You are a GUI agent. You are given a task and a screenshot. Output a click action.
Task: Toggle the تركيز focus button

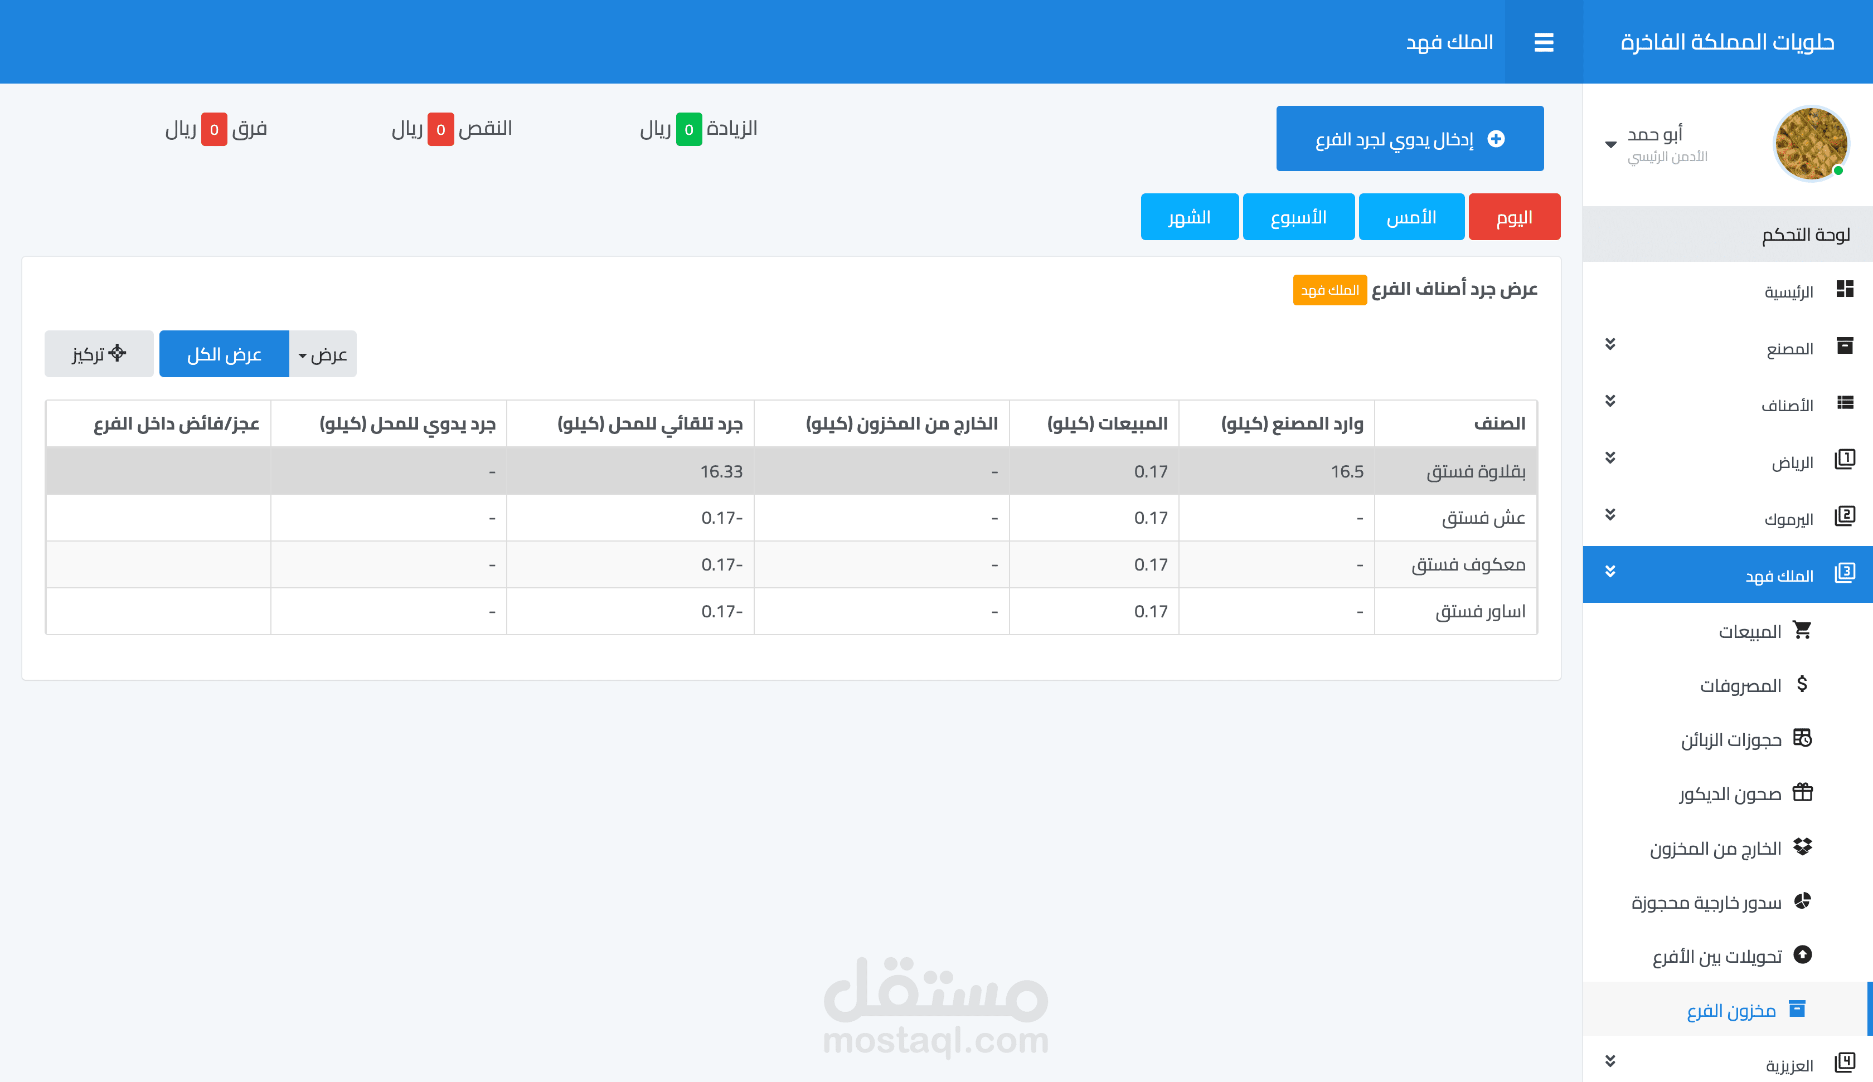point(99,354)
